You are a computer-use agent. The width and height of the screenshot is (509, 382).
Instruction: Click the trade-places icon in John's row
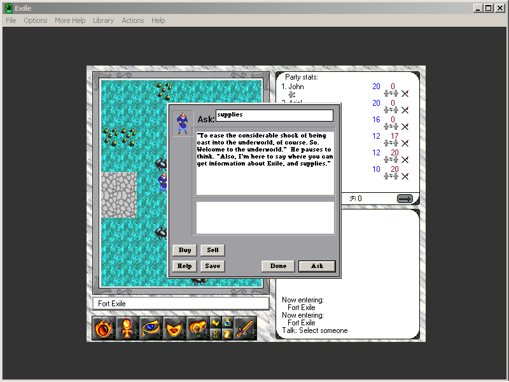click(391, 94)
